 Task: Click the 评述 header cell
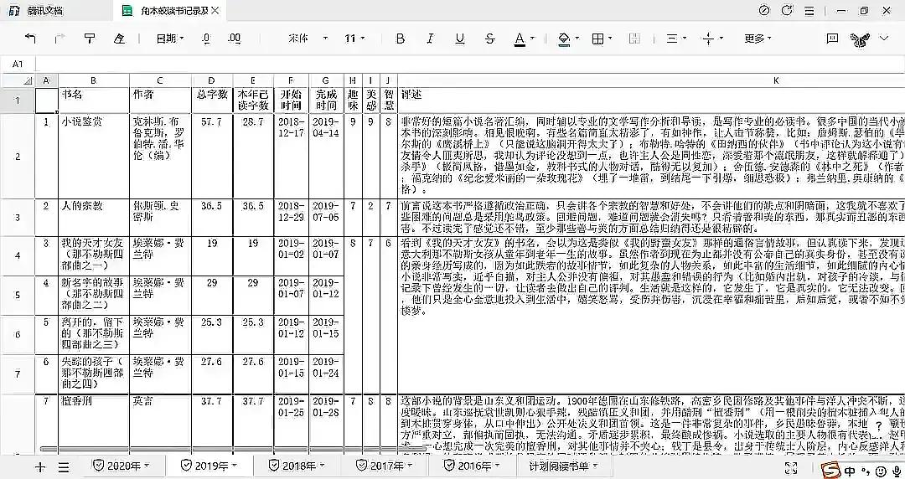coord(652,100)
